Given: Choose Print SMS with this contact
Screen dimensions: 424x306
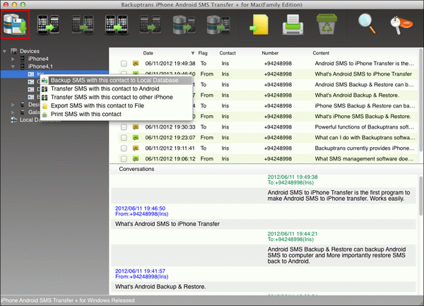Looking at the screenshot, I should 117,114.
